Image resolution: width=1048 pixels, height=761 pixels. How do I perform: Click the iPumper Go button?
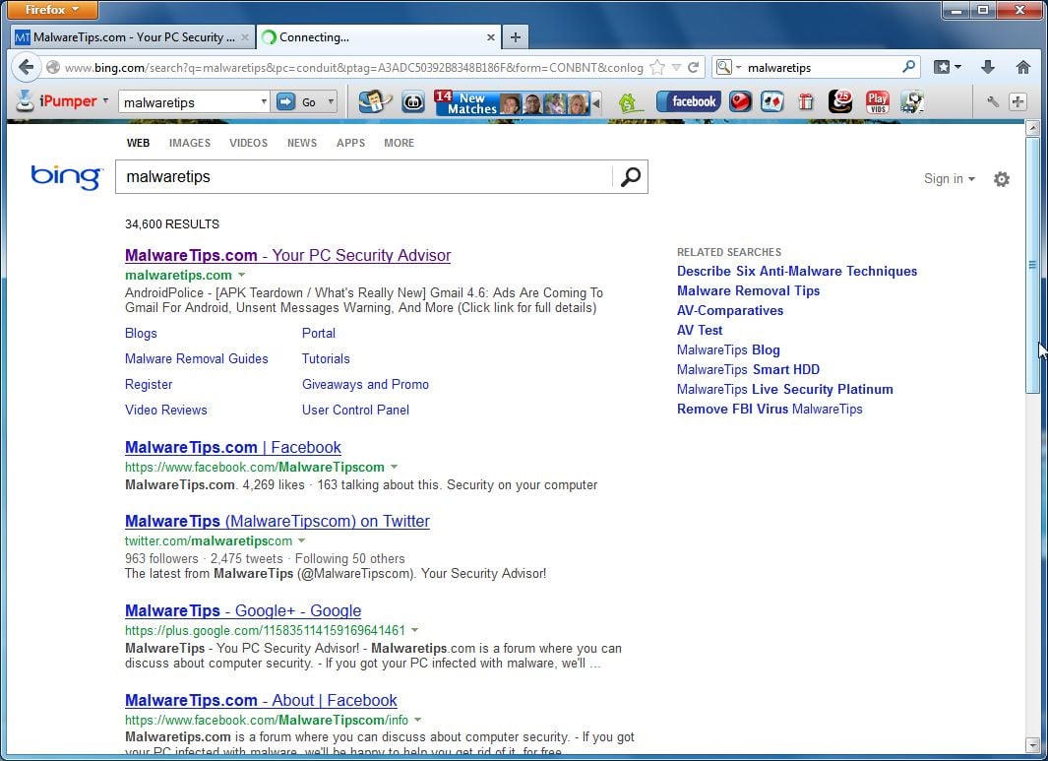tap(298, 102)
